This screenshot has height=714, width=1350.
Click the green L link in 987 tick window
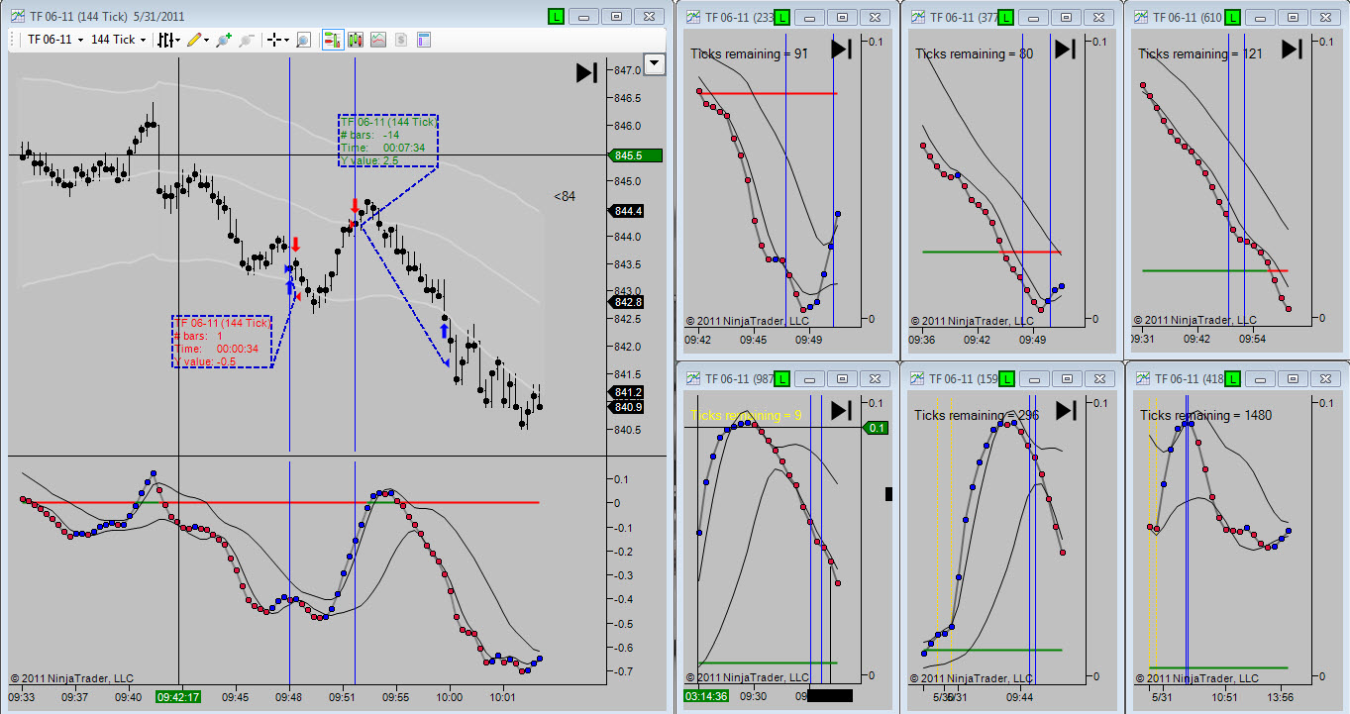pos(783,378)
